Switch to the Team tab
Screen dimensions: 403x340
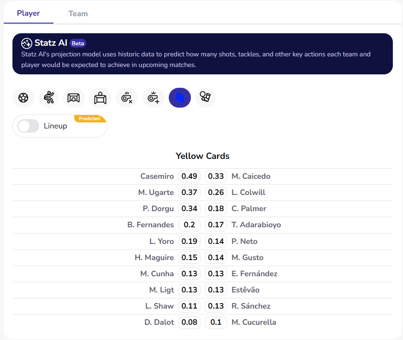pyautogui.click(x=78, y=13)
